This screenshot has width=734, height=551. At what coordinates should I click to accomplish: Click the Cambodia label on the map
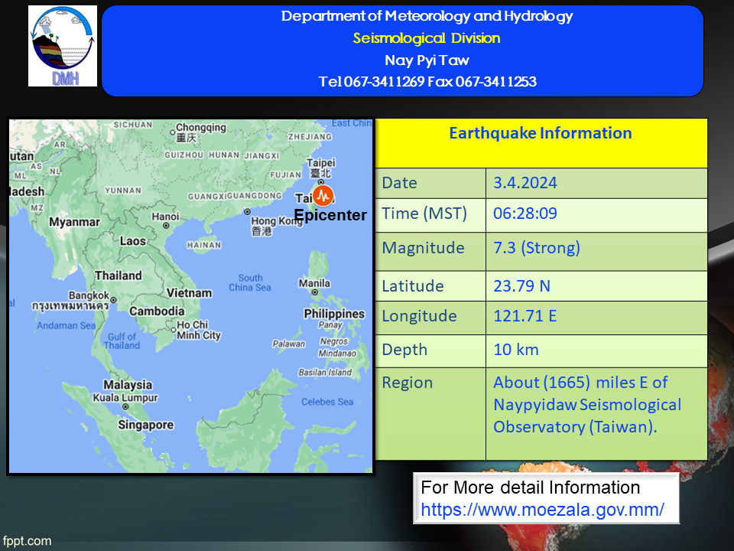pyautogui.click(x=157, y=311)
